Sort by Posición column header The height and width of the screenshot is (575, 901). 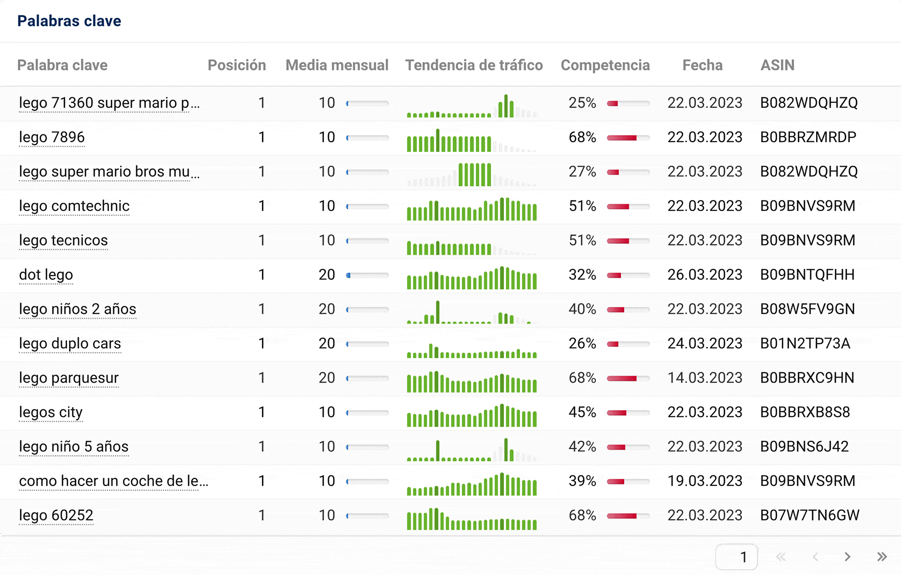coord(237,65)
